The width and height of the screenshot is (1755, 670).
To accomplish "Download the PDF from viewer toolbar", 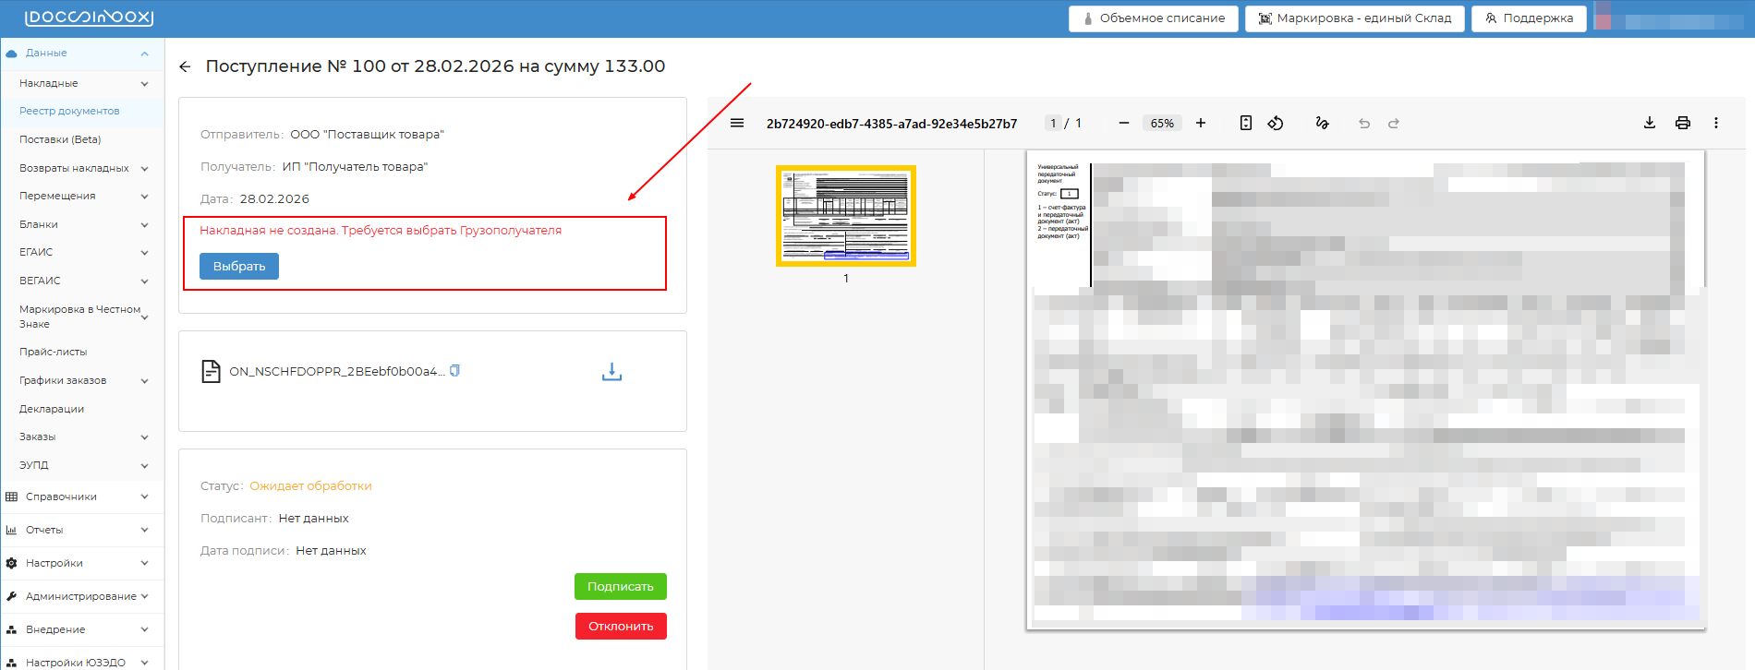I will (1650, 123).
